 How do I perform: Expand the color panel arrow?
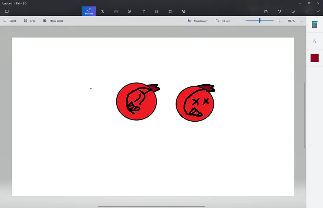coord(308,58)
